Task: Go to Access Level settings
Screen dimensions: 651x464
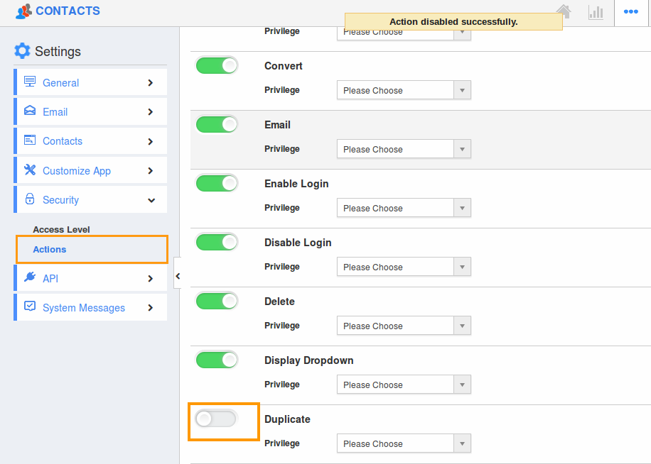Action: (x=61, y=229)
